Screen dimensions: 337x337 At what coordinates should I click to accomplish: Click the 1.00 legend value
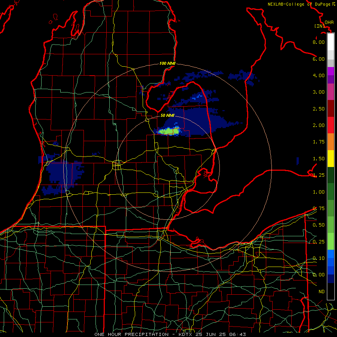[319, 192]
